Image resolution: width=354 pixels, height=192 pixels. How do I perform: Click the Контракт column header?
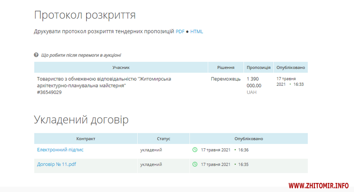pyautogui.click(x=86, y=139)
